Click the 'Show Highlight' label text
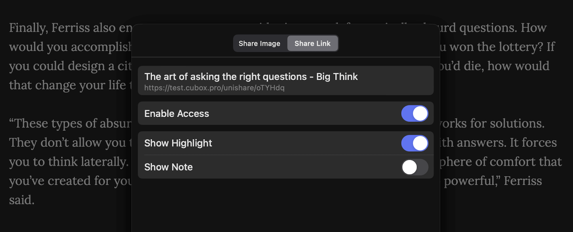573x232 pixels. (x=178, y=143)
